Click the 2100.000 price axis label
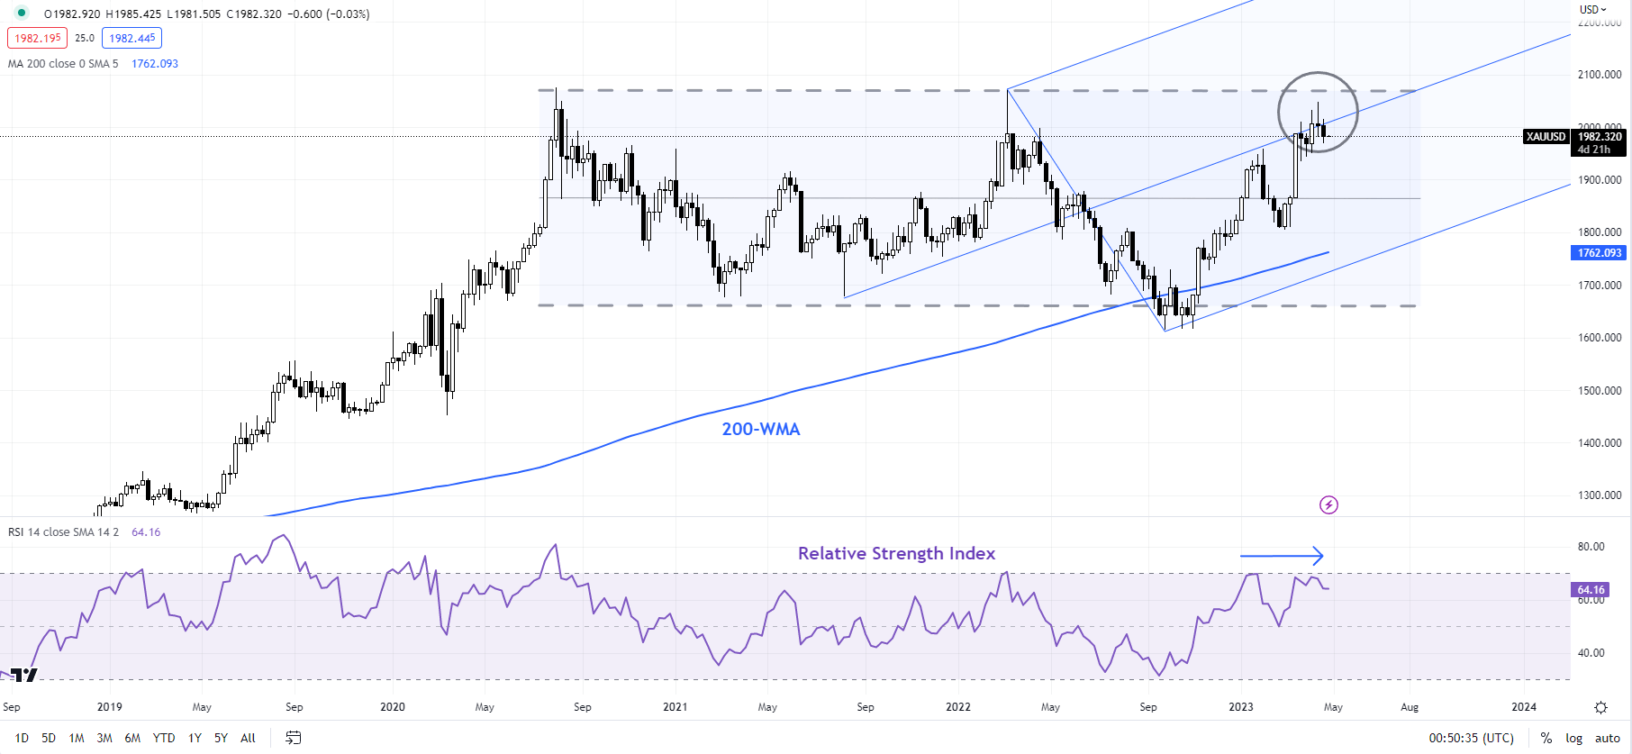Viewport: 1632px width, 754px height. pyautogui.click(x=1600, y=75)
